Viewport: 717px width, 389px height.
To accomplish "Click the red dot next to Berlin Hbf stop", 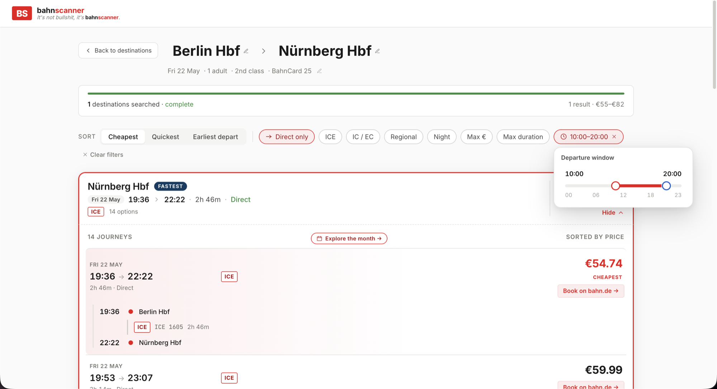I will click(131, 312).
